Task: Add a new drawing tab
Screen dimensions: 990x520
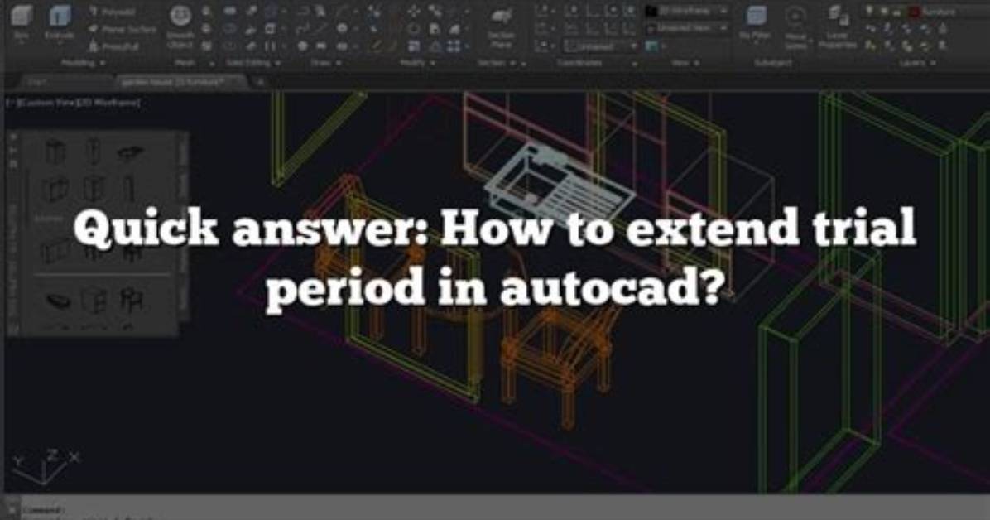Action: 260,82
